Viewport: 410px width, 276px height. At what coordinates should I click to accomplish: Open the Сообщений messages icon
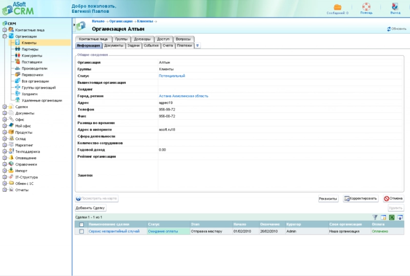(x=337, y=7)
